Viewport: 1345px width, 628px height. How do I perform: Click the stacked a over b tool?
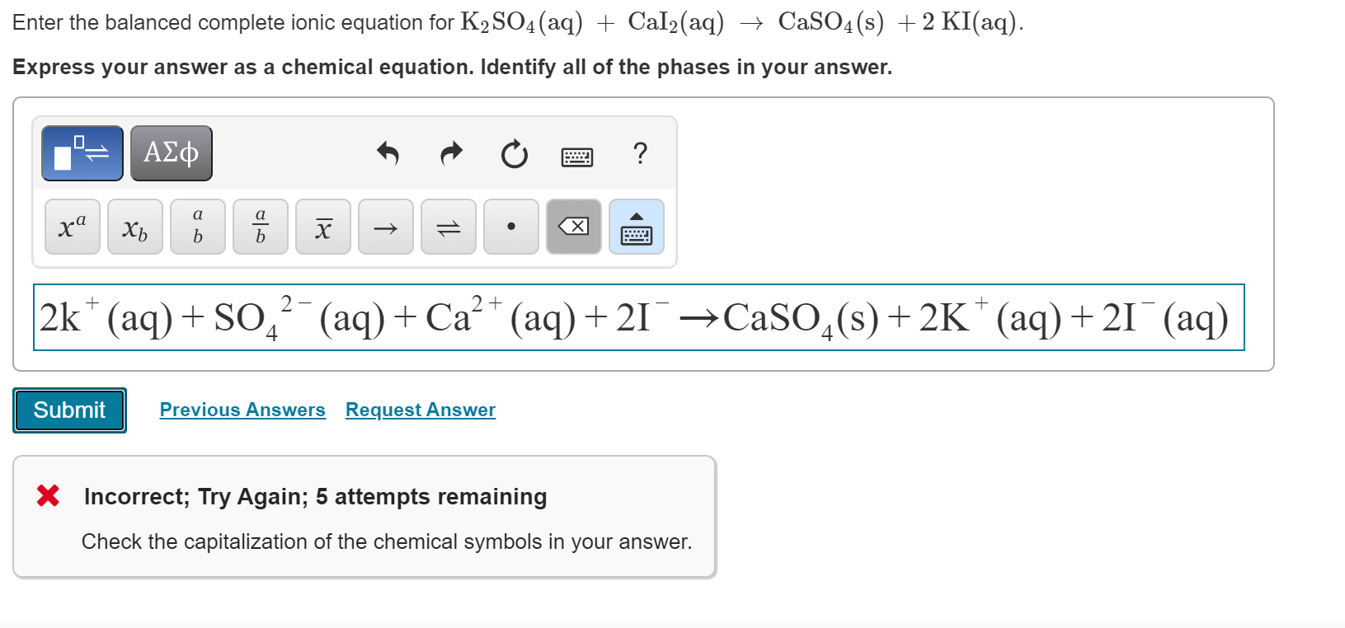(198, 226)
